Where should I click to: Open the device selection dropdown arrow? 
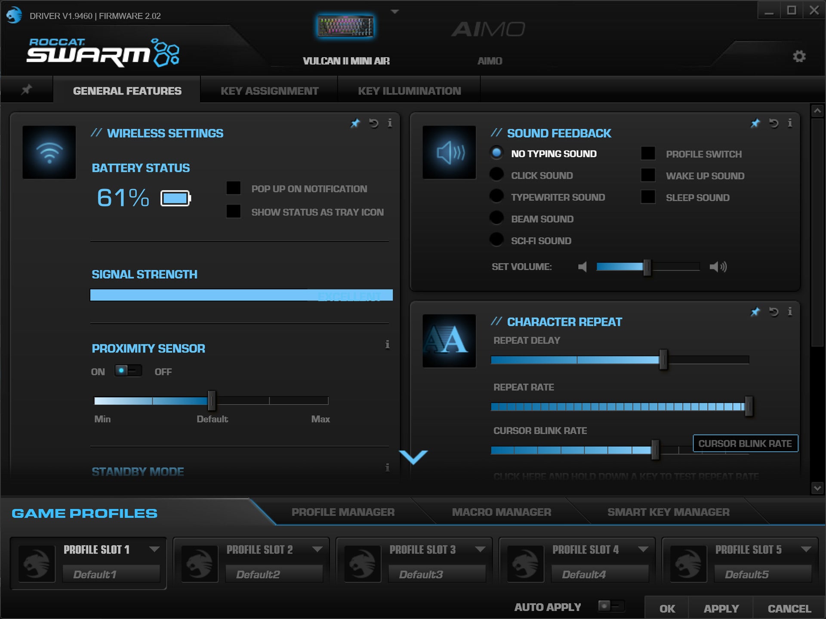pos(395,12)
